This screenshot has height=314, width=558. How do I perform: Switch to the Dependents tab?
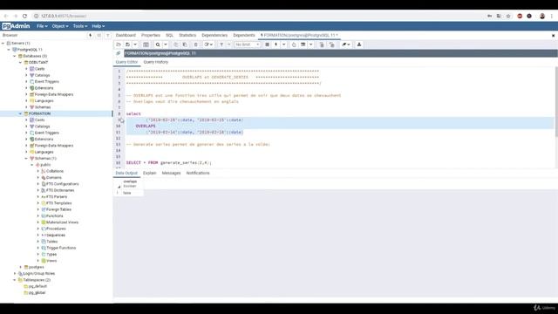click(244, 35)
